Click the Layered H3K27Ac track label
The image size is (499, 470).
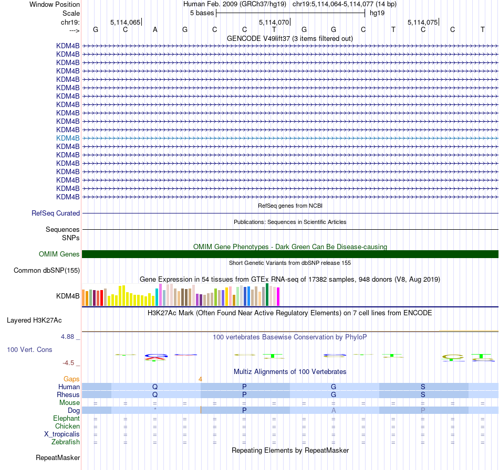[34, 321]
